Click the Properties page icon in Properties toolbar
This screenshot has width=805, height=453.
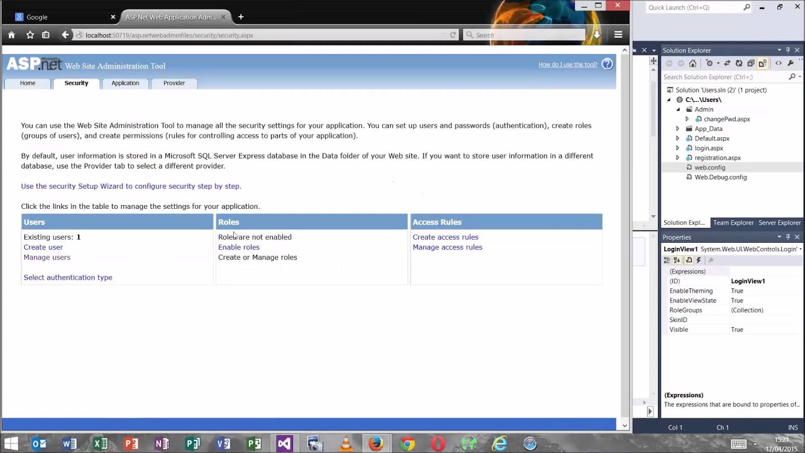[689, 260]
